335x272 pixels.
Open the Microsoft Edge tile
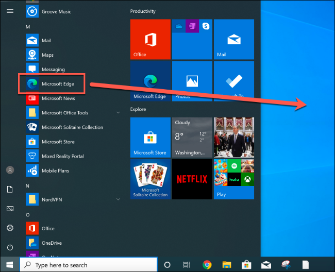tap(150, 81)
